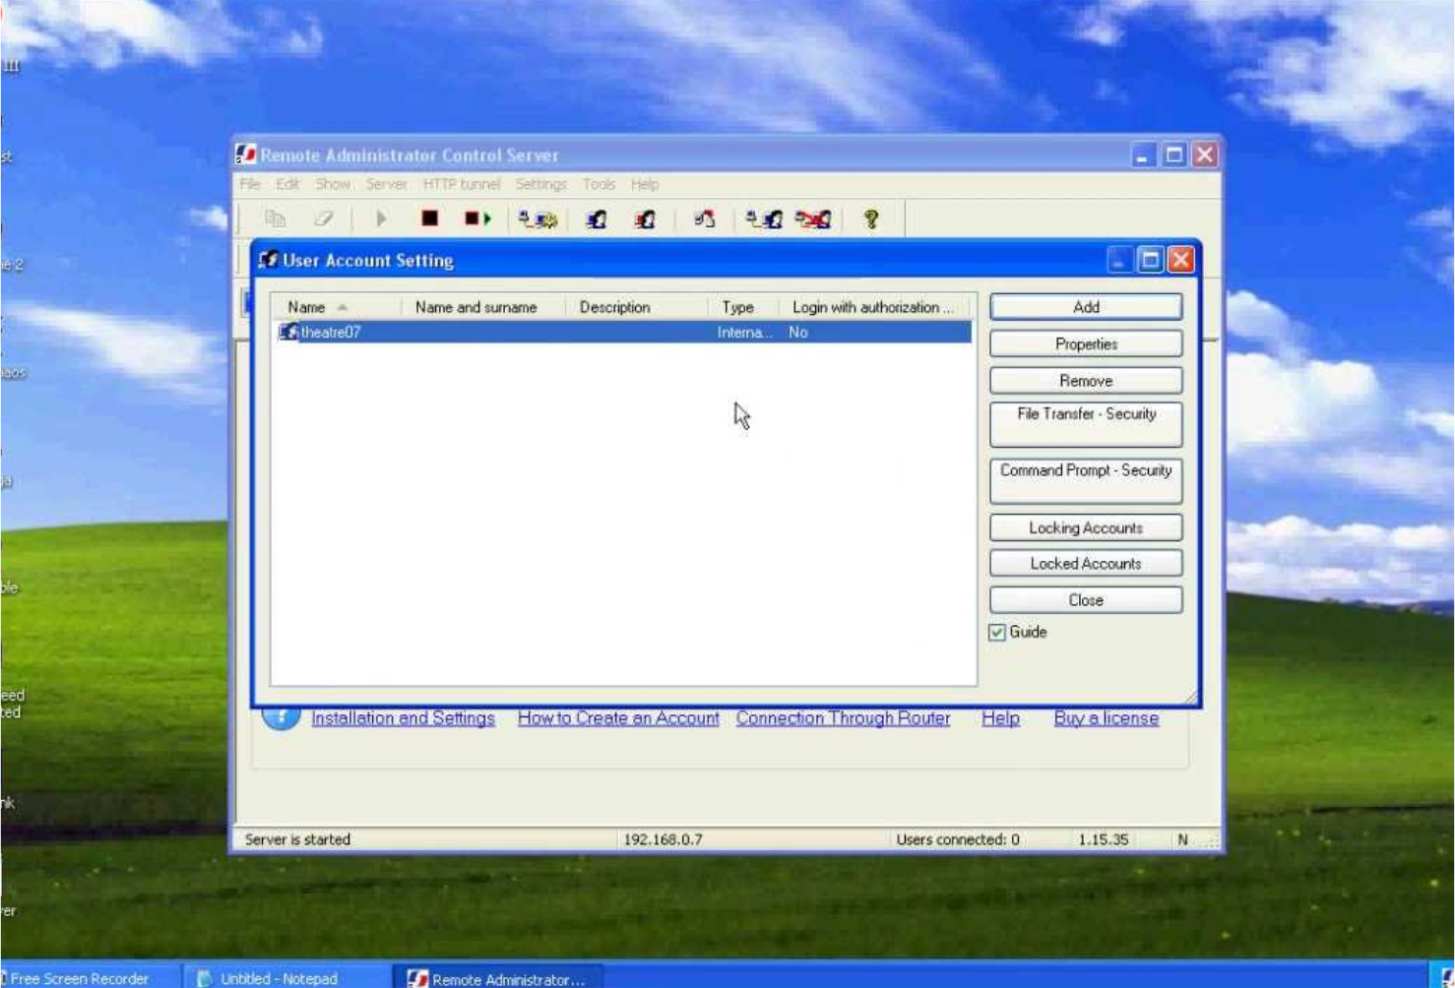Click the 'Interna...' type cell

pos(744,333)
